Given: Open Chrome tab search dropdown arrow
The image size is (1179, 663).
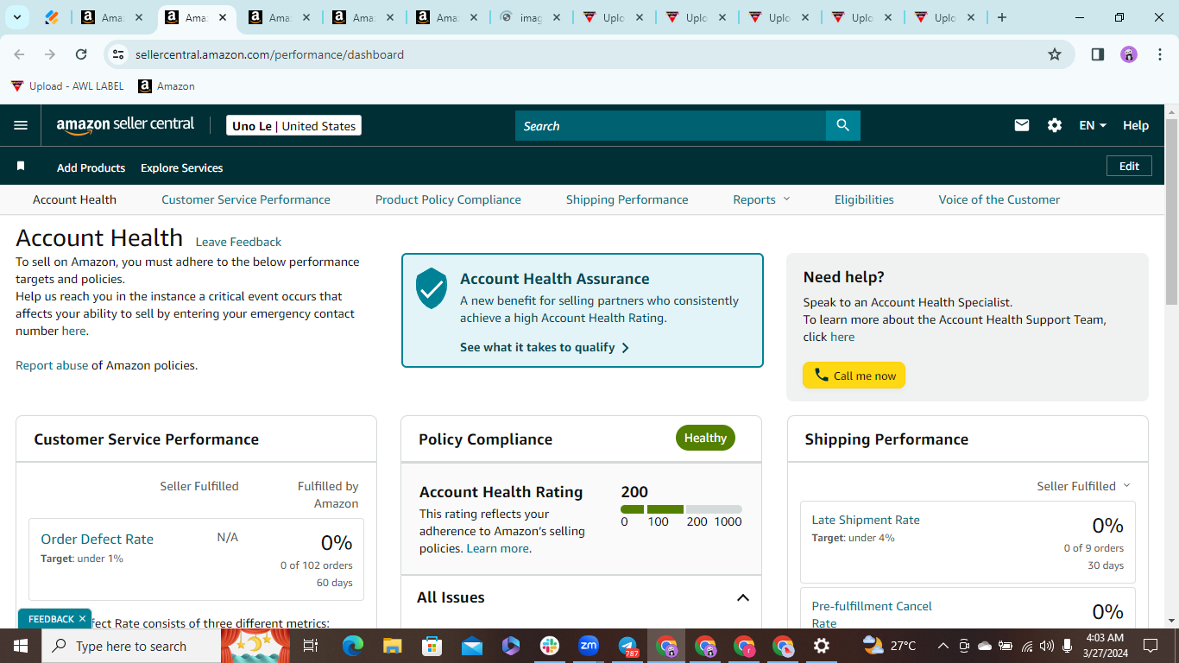Looking at the screenshot, I should (17, 17).
